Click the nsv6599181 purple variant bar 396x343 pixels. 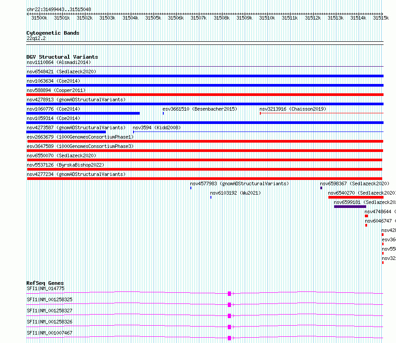click(x=350, y=207)
